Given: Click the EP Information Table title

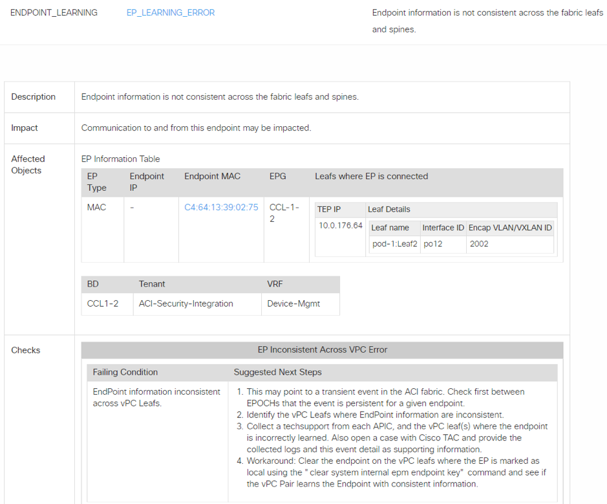Looking at the screenshot, I should 120,159.
